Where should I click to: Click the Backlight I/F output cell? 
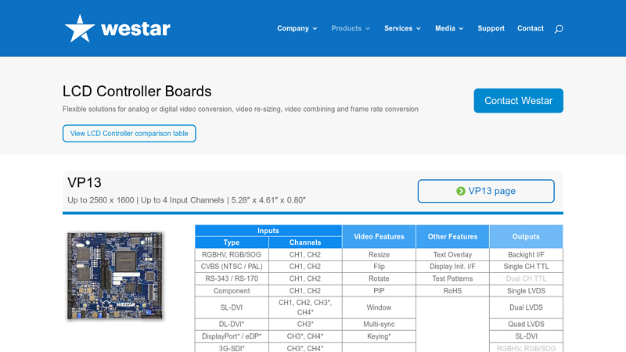tap(526, 255)
